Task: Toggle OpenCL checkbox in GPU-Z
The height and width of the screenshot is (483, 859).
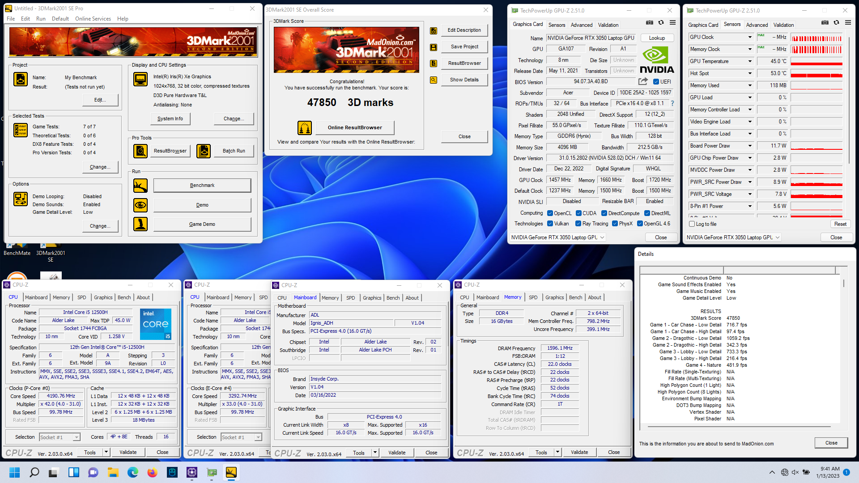Action: coord(550,213)
